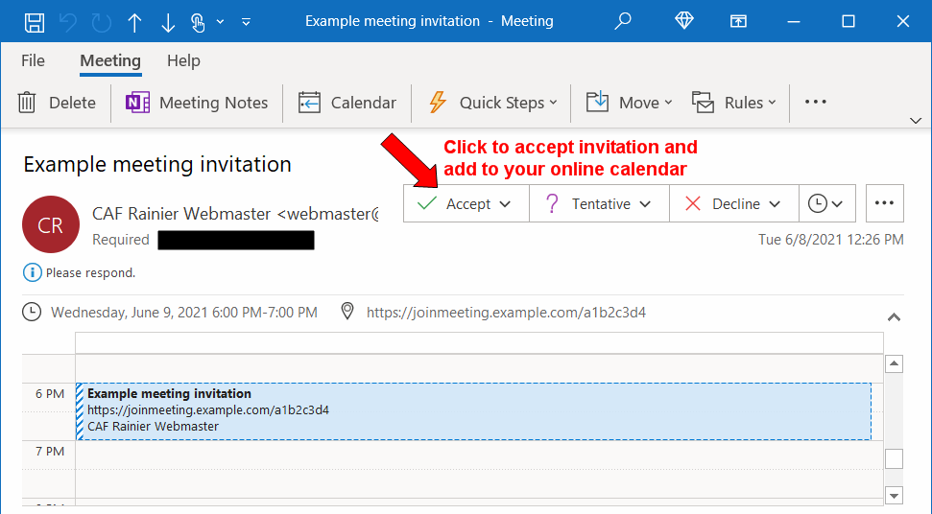
Task: Accept the meeting invitation
Action: [x=456, y=204]
